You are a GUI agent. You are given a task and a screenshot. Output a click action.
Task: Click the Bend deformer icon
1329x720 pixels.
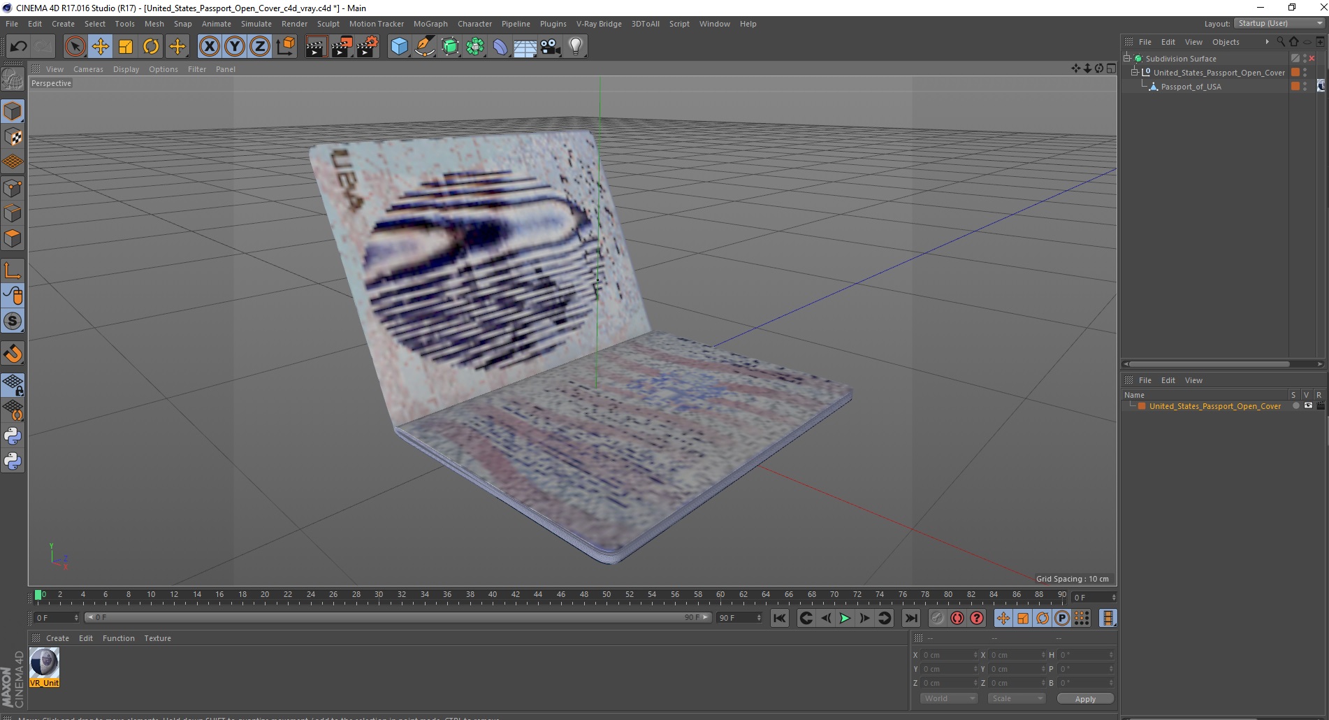[x=500, y=47]
